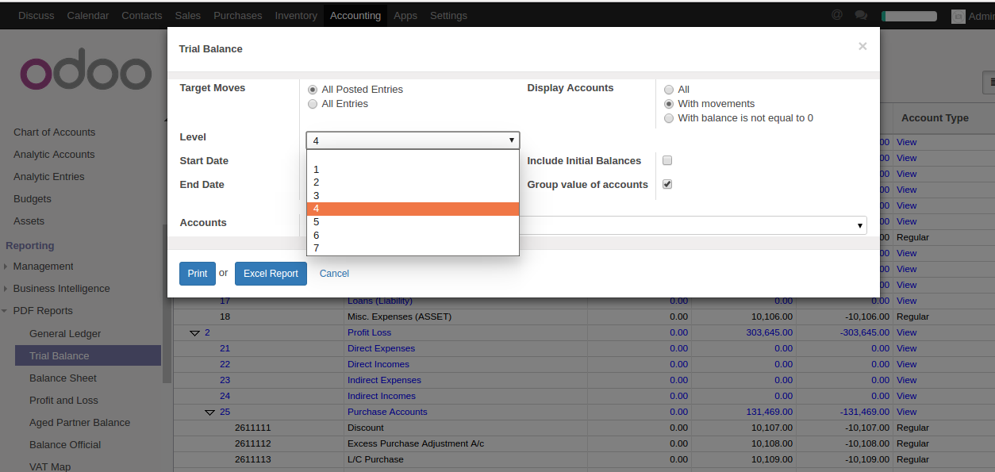Uncheck Group value of accounts
This screenshot has width=995, height=472.
pos(667,184)
